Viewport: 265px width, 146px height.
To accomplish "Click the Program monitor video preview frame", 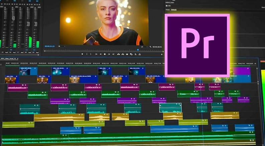I will pos(104,22).
